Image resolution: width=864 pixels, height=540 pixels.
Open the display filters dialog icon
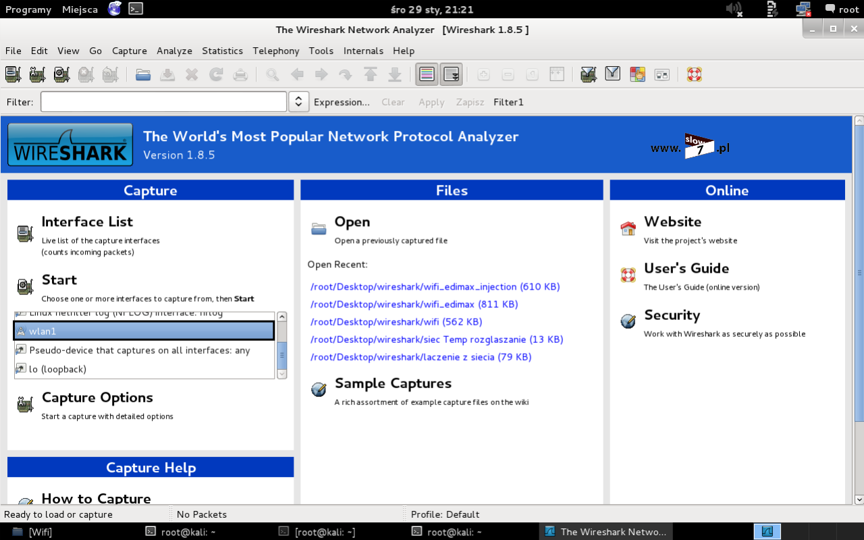tap(613, 74)
